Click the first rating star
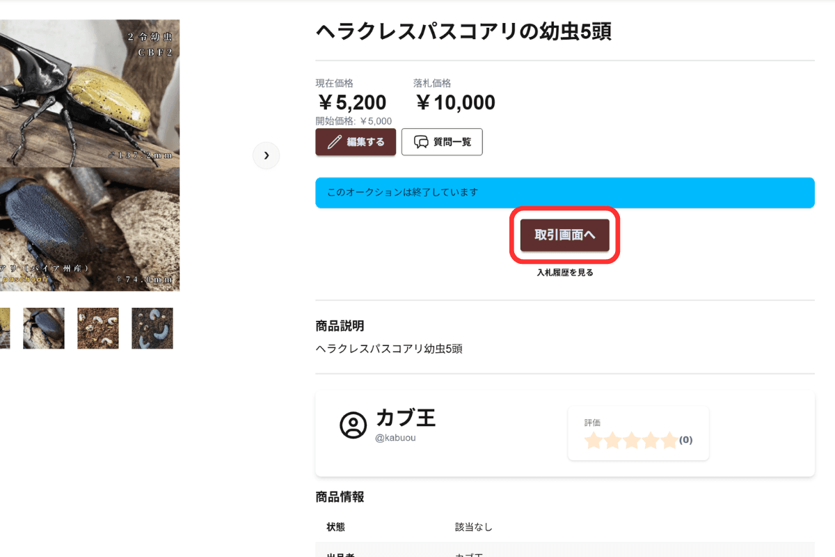 [594, 440]
